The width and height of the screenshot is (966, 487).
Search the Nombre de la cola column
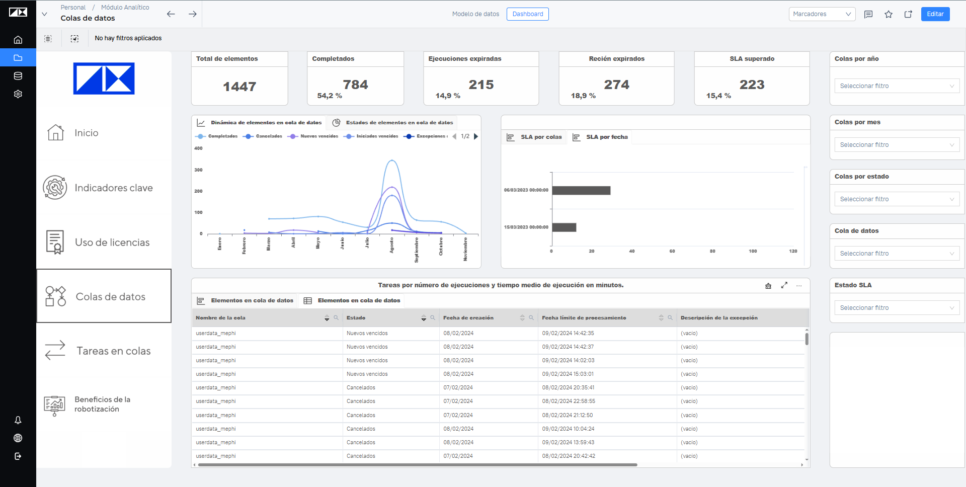click(336, 318)
